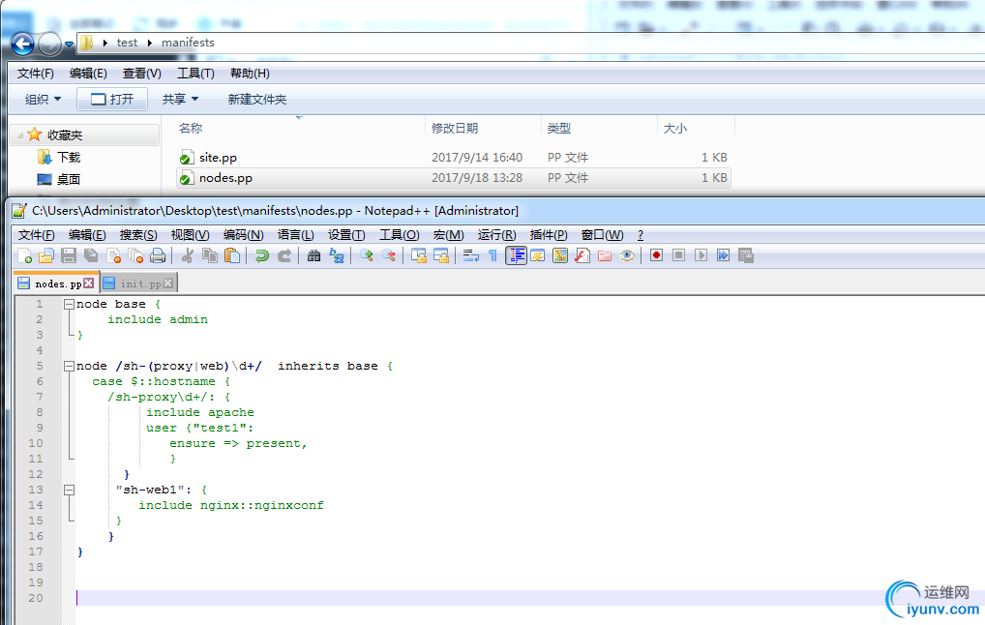Image resolution: width=985 pixels, height=625 pixels.
Task: Open the 语言(L) menu in Notepad++
Action: [295, 235]
